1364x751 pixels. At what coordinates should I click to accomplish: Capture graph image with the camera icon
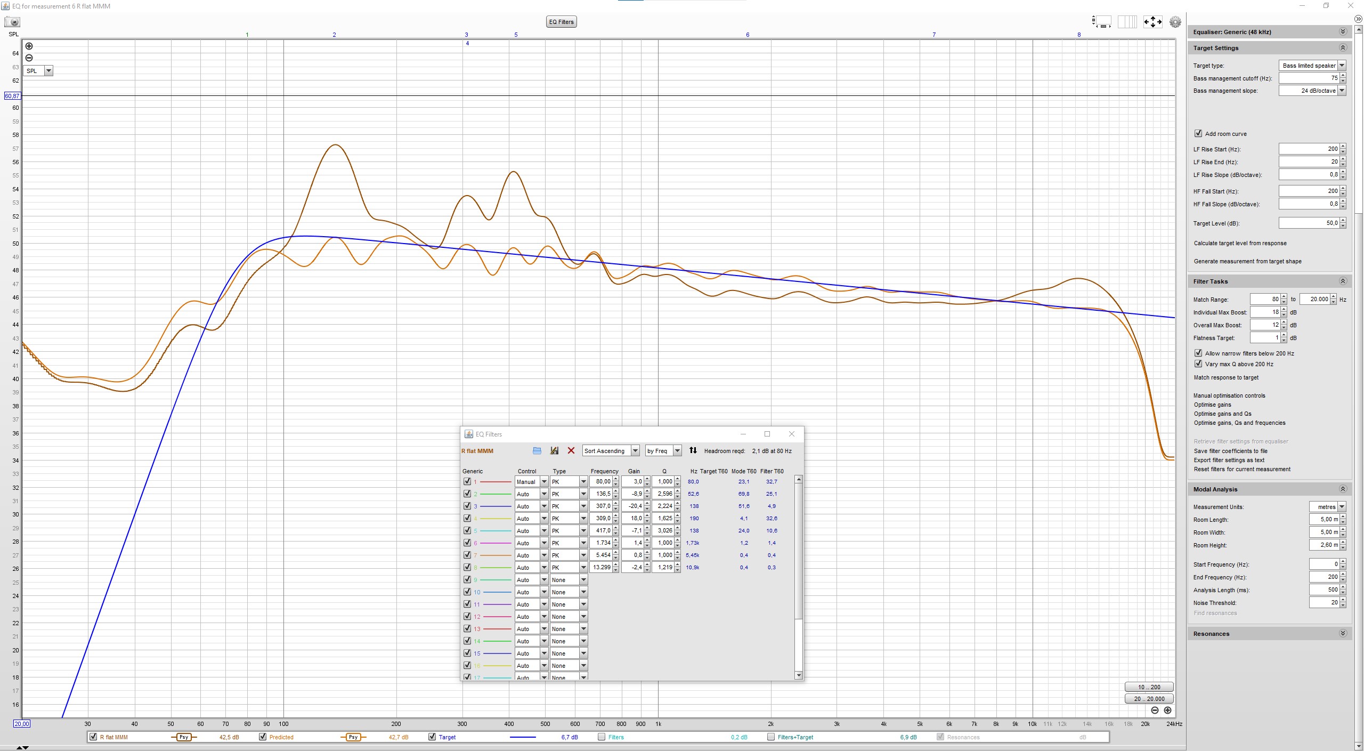pyautogui.click(x=12, y=22)
